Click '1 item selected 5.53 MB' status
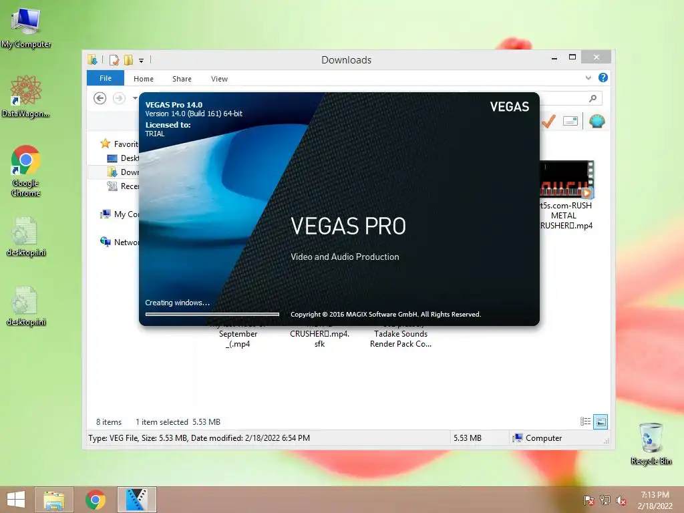 click(x=178, y=422)
